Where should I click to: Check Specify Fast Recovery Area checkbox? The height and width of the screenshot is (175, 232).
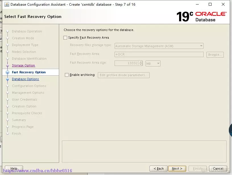[65, 38]
